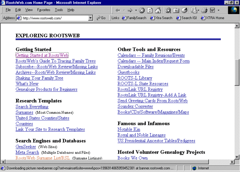This screenshot has width=240, height=172.
Task: Open the Search pane icon
Action: (x=168, y=10)
